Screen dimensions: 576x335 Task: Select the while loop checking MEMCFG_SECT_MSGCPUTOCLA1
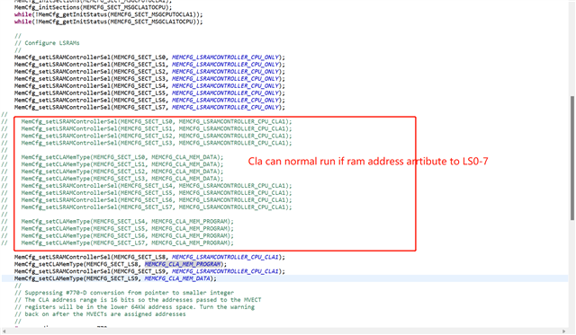pyautogui.click(x=108, y=14)
